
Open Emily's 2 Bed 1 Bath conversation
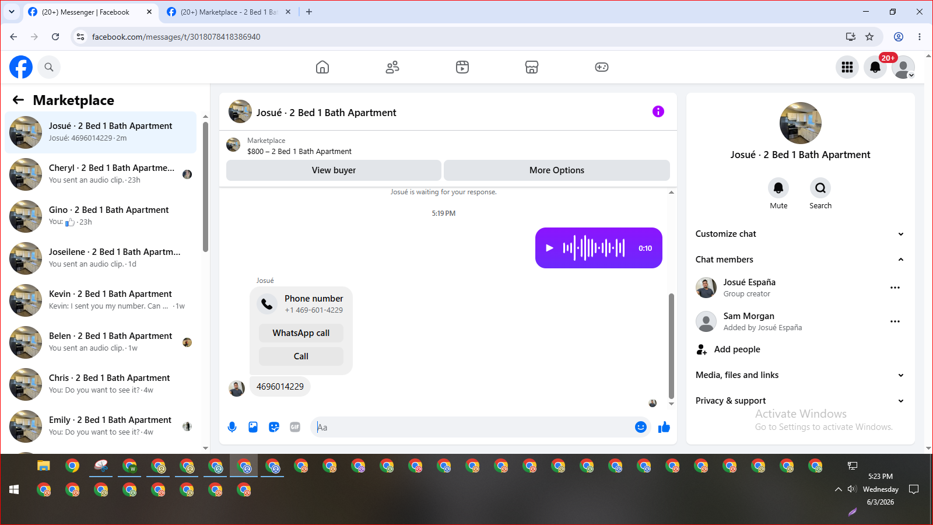pyautogui.click(x=100, y=426)
